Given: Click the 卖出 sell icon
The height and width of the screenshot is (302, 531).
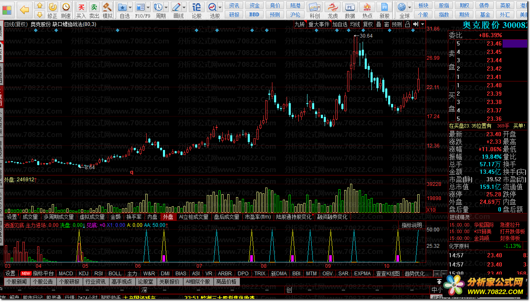Looking at the screenshot, I should pos(94,10).
